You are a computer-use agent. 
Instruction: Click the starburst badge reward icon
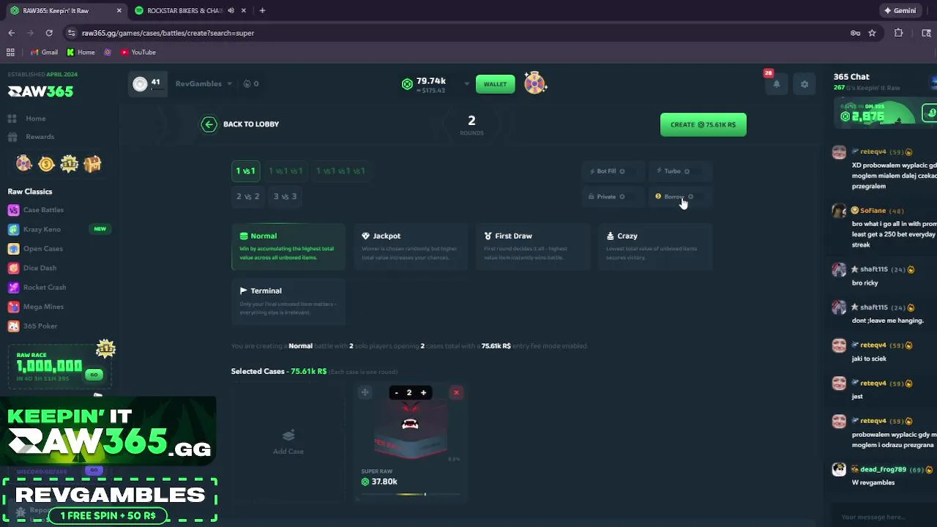click(69, 164)
